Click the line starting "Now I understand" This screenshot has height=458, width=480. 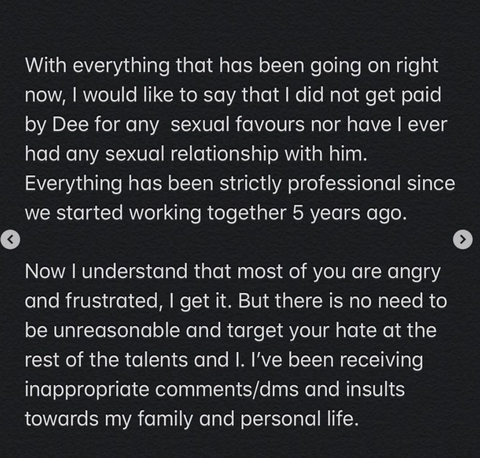pos(232,272)
